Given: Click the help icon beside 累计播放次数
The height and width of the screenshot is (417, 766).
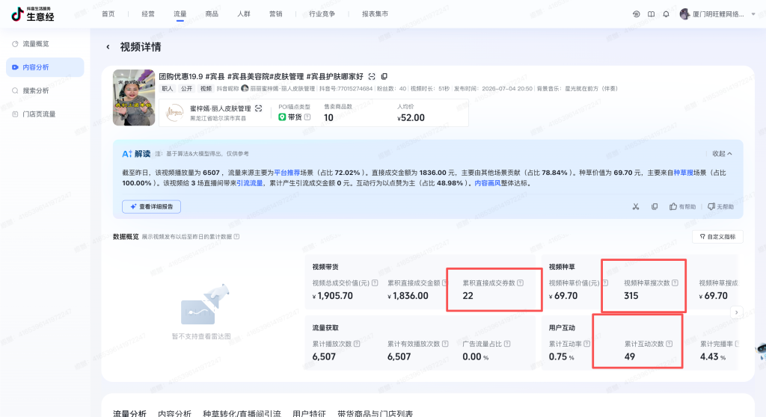Looking at the screenshot, I should point(357,344).
